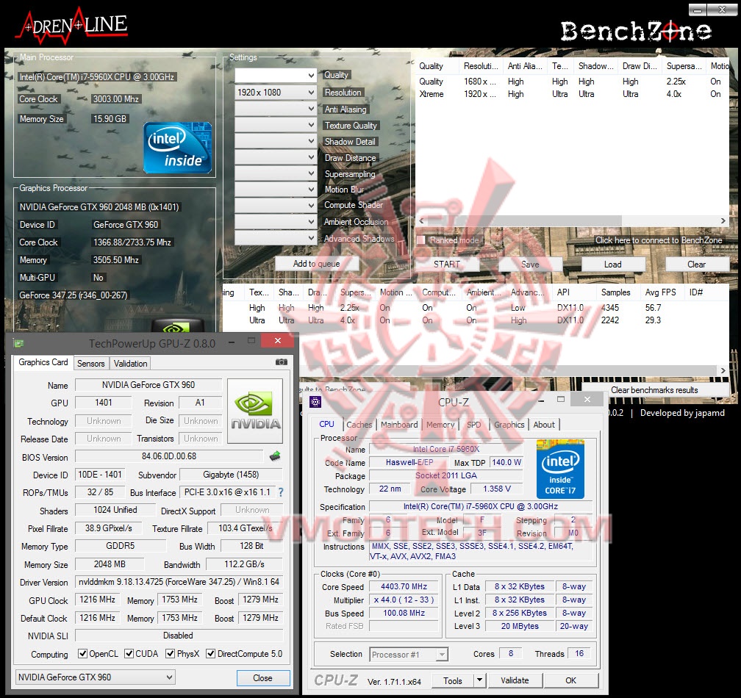This screenshot has height=698, width=741.
Task: Open the Quality dropdown in Settings
Action: tap(276, 75)
